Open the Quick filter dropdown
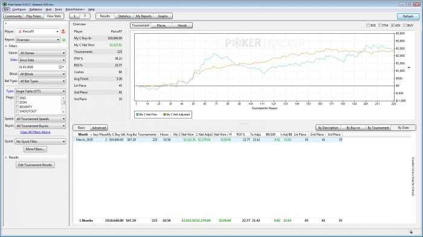 (x=40, y=141)
